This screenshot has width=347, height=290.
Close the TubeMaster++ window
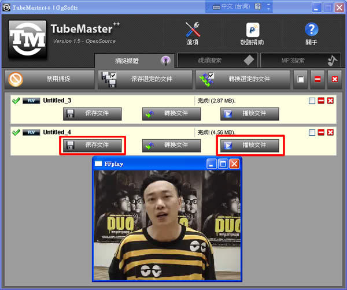coord(339,8)
